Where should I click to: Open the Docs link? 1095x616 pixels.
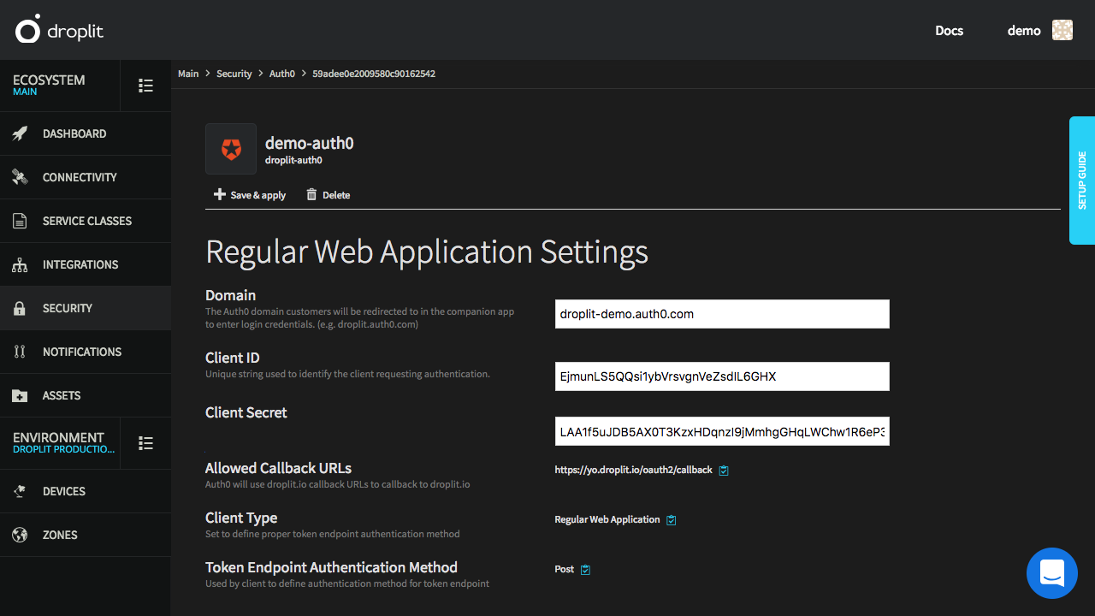(950, 30)
